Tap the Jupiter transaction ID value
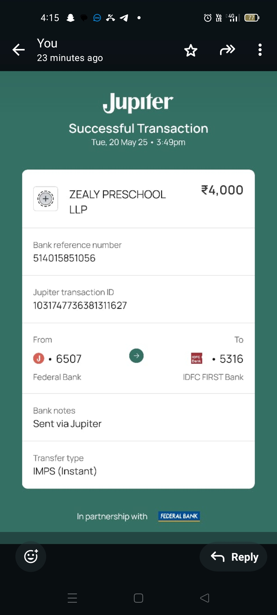 pos(80,305)
